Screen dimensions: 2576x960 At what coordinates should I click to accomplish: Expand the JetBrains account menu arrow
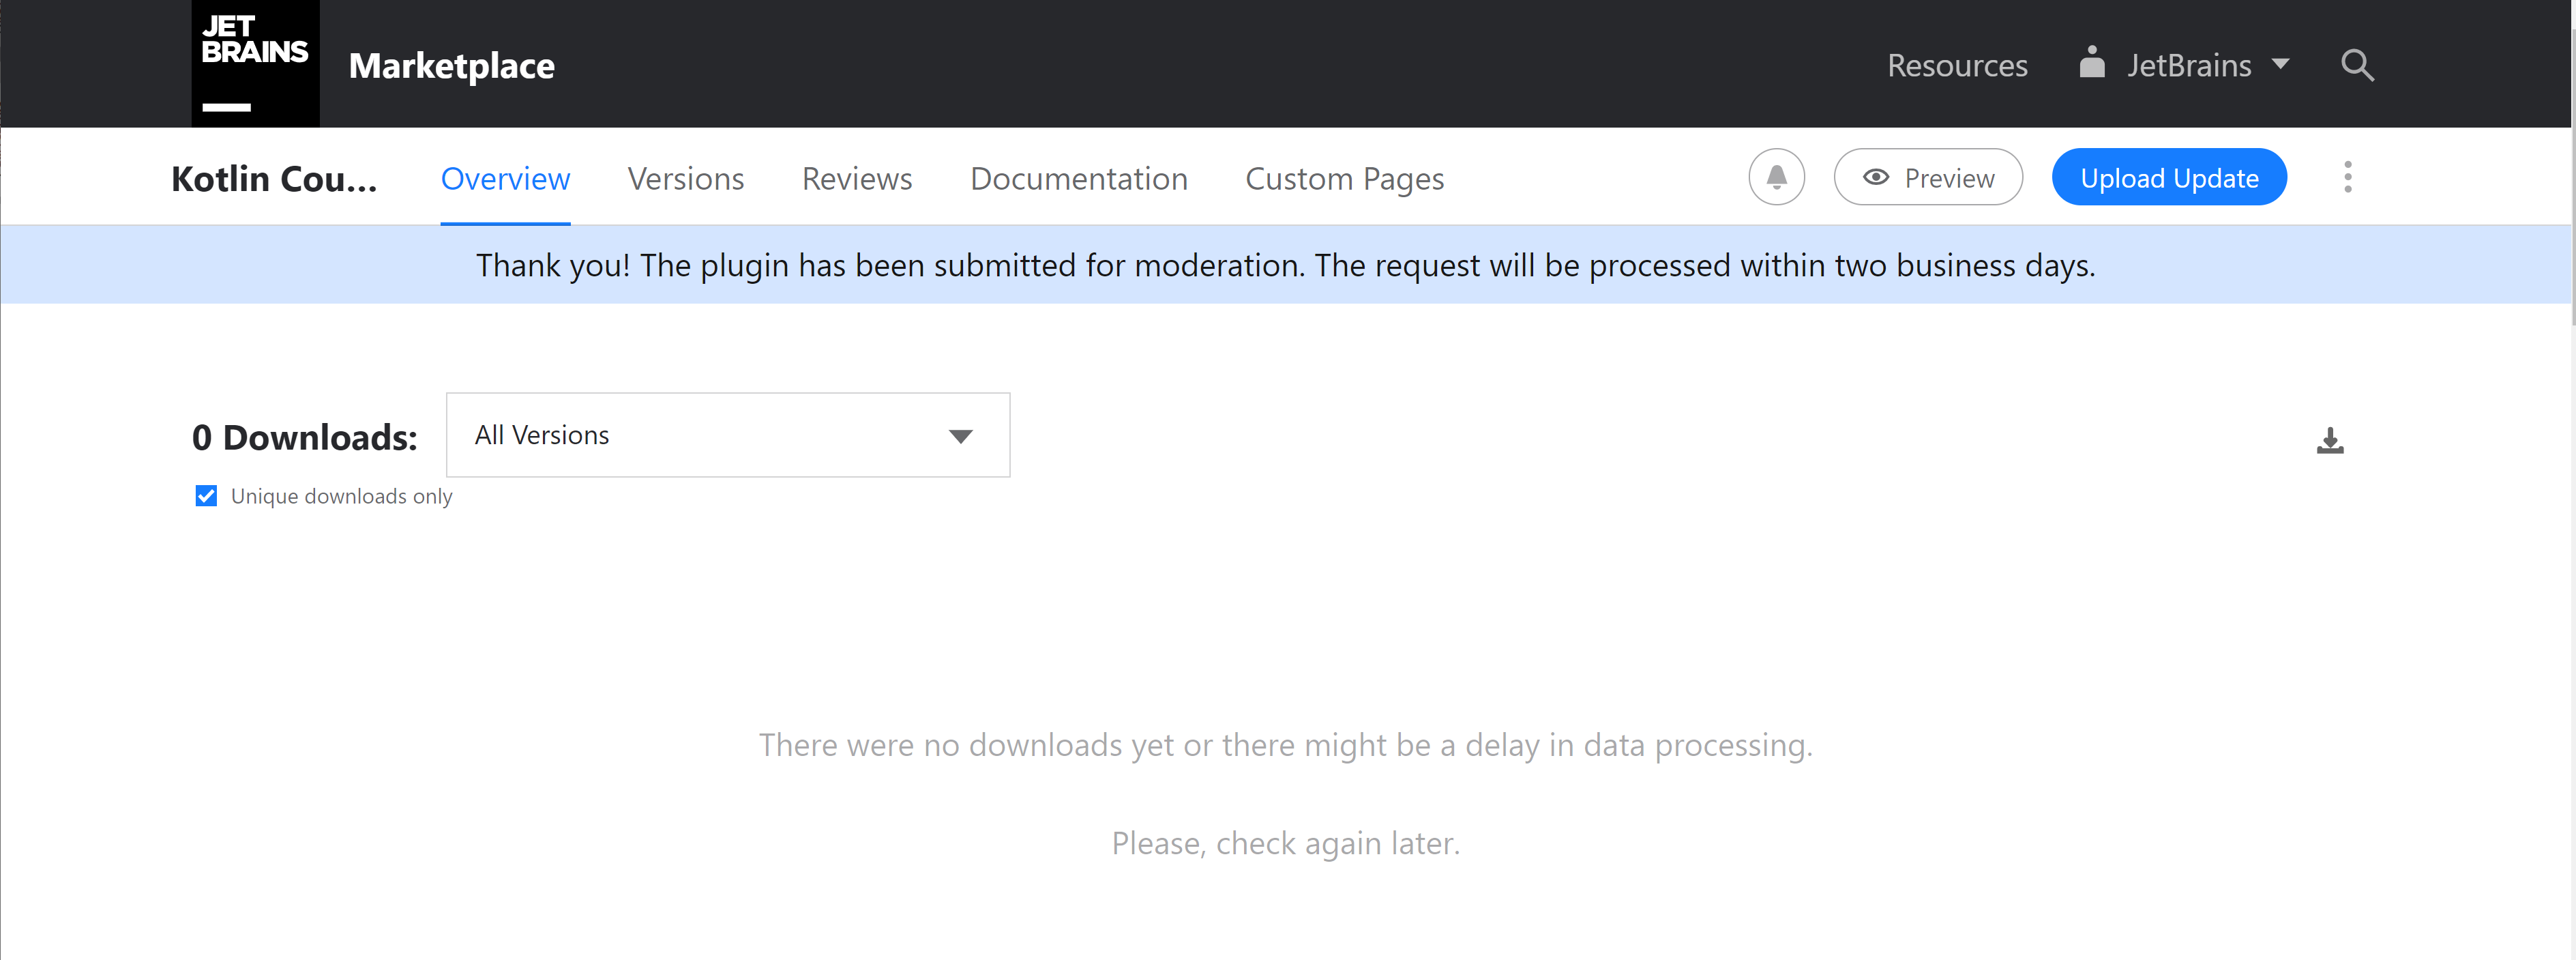(x=2280, y=64)
